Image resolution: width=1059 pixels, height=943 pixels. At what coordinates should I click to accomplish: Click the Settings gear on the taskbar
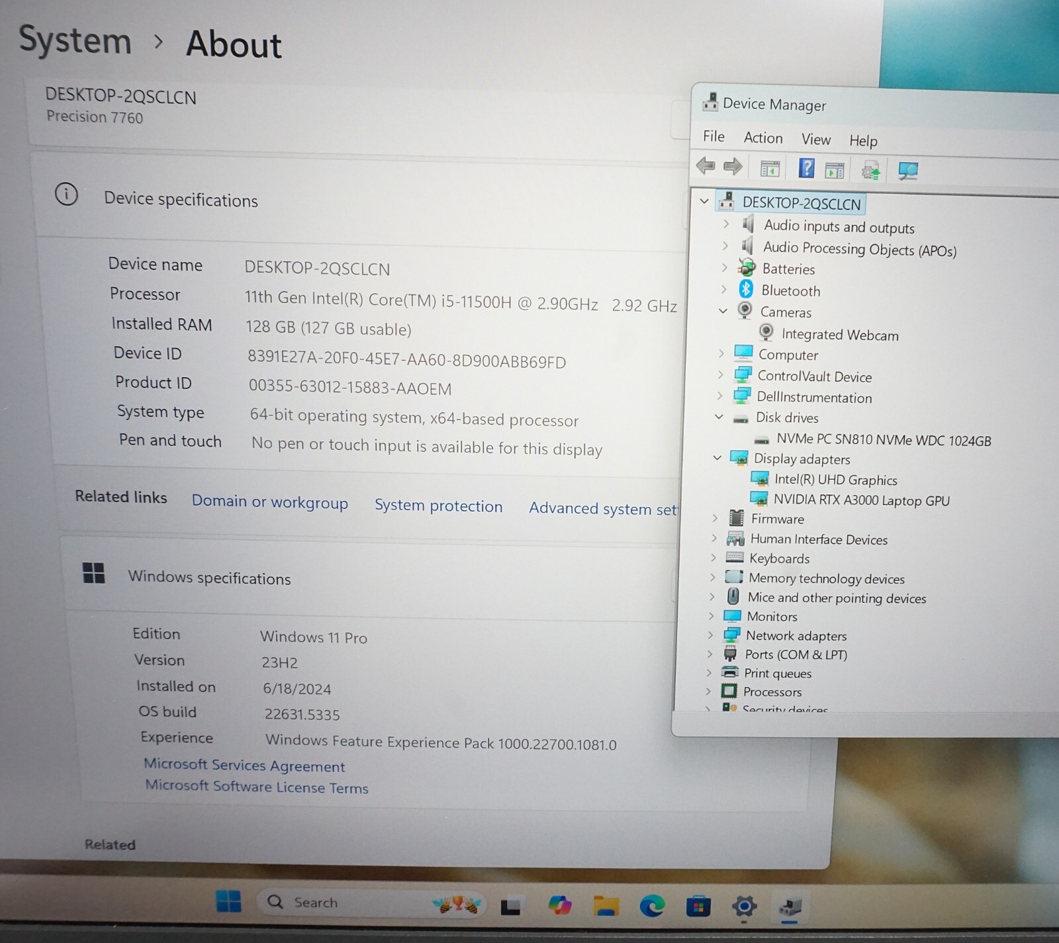click(744, 906)
